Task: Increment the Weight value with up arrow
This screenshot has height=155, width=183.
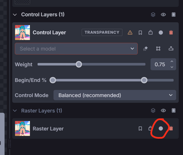Action: (172, 61)
